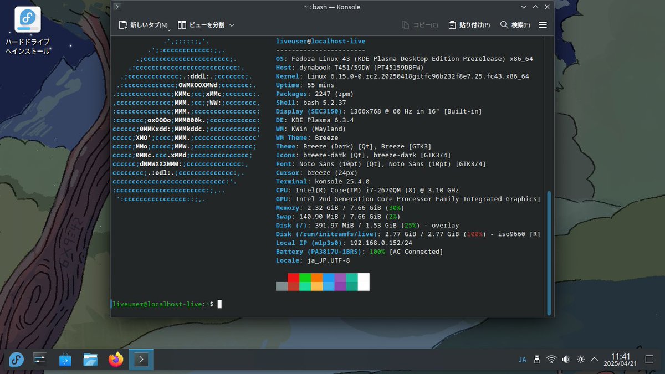Open the Wi-Fi network tray icon
The height and width of the screenshot is (374, 665).
click(x=551, y=360)
